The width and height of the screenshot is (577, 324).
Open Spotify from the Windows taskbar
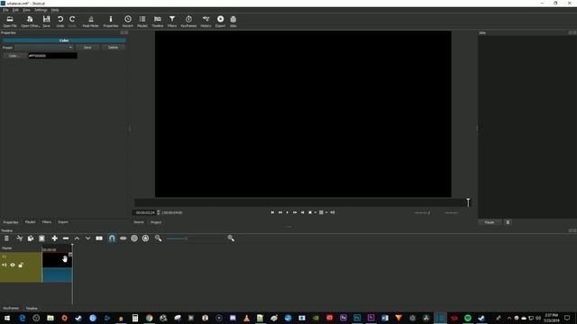468,318
